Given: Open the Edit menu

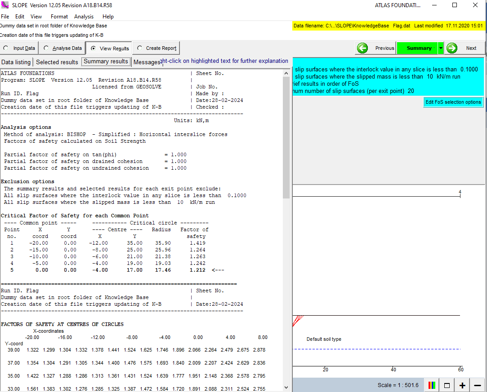Looking at the screenshot, I should (20, 17).
